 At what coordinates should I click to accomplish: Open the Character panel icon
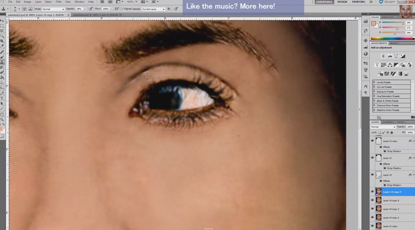366,86
